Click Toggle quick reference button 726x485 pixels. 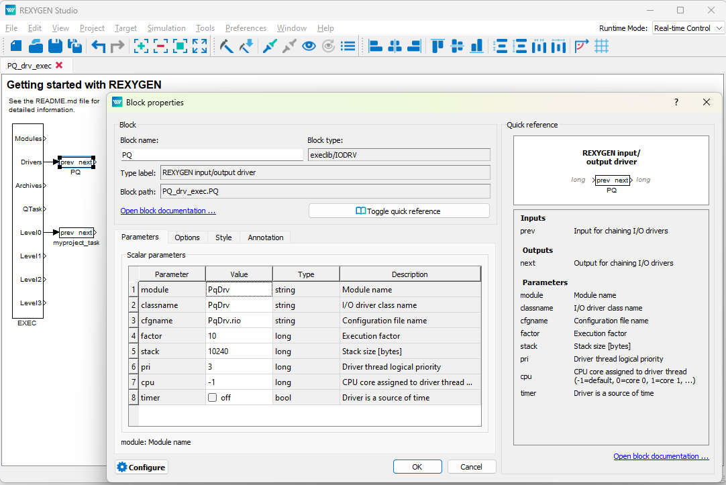click(399, 211)
